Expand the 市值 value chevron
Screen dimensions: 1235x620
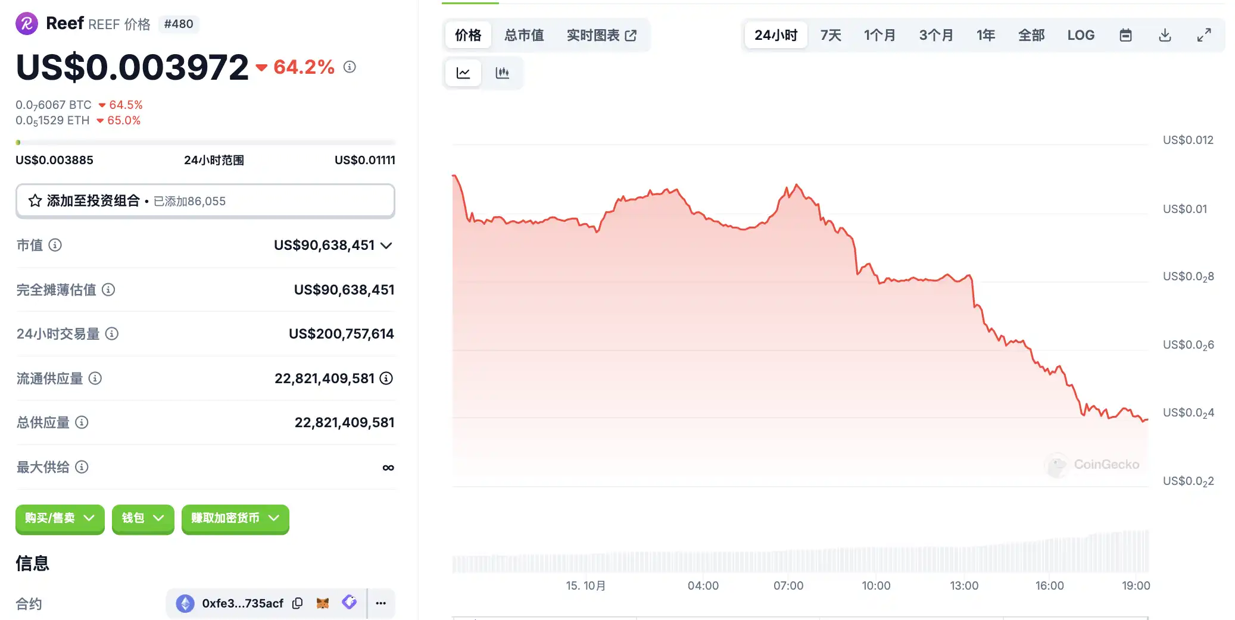[386, 246]
